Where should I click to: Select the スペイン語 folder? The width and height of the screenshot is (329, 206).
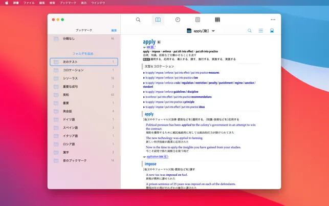click(84, 128)
